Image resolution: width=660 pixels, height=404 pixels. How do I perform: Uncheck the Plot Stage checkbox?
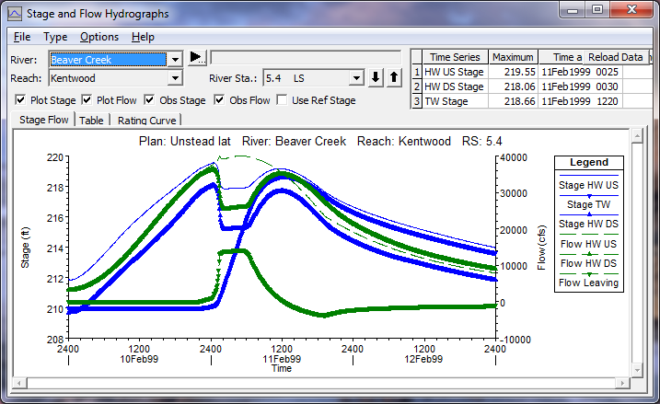coord(21,99)
